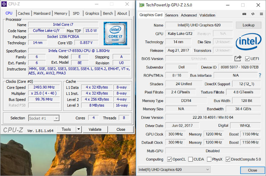Screen dimensions: 266x176
Task: Open the Advanced tab in GPU-Z
Action: (x=189, y=15)
